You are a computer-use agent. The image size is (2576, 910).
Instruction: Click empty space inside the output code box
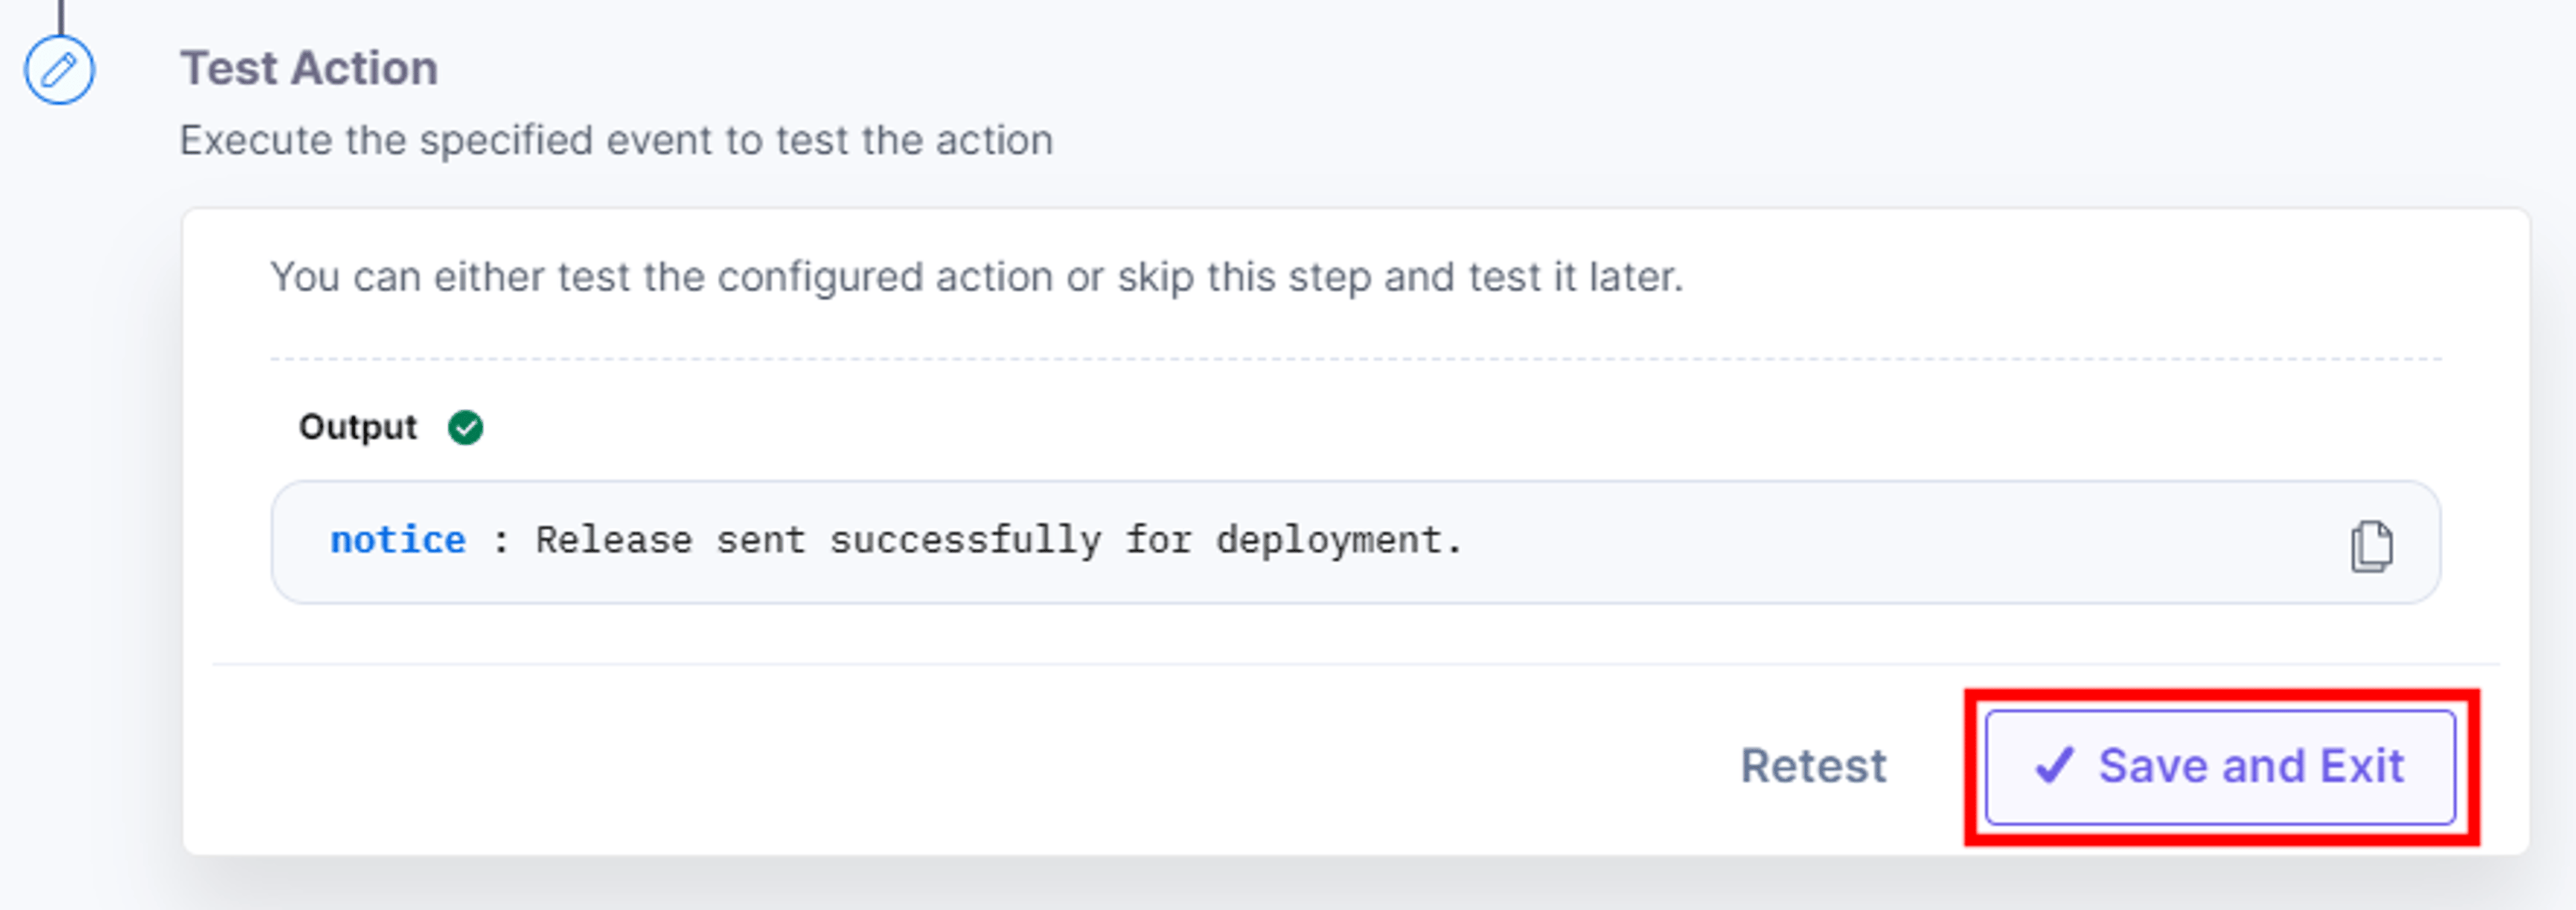coord(1900,542)
